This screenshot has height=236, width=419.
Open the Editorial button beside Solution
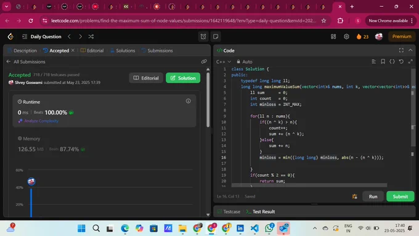pyautogui.click(x=146, y=78)
